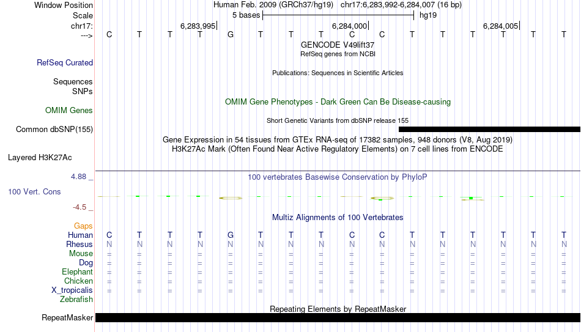Select the Gaps row label

coord(83,226)
